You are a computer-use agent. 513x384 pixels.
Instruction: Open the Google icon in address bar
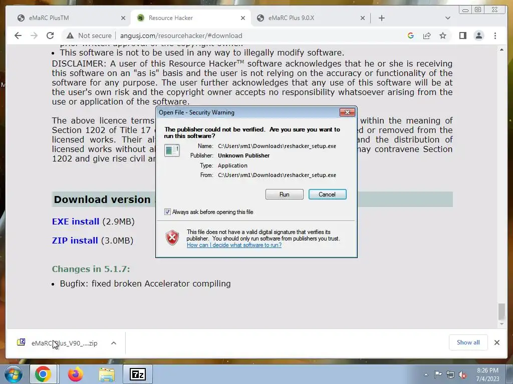pyautogui.click(x=411, y=35)
